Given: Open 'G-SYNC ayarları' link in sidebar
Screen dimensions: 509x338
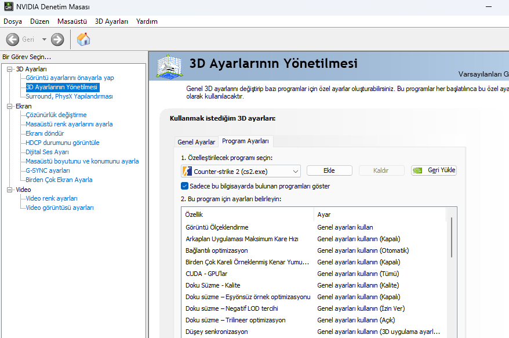Looking at the screenshot, I should pos(48,170).
